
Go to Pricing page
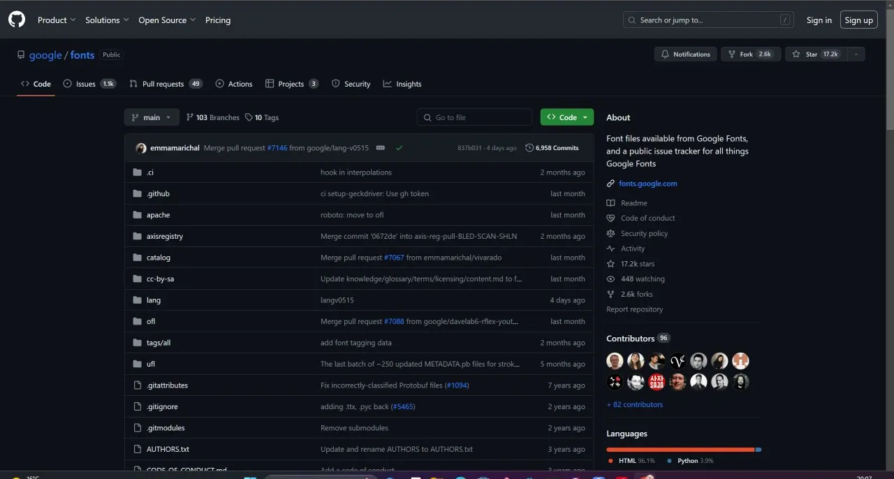pyautogui.click(x=218, y=20)
